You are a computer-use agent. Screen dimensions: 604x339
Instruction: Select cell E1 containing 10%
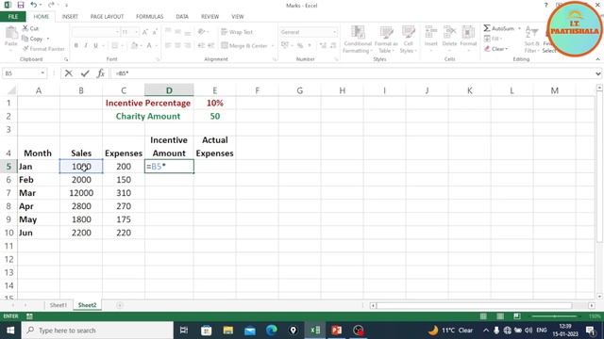click(x=214, y=103)
